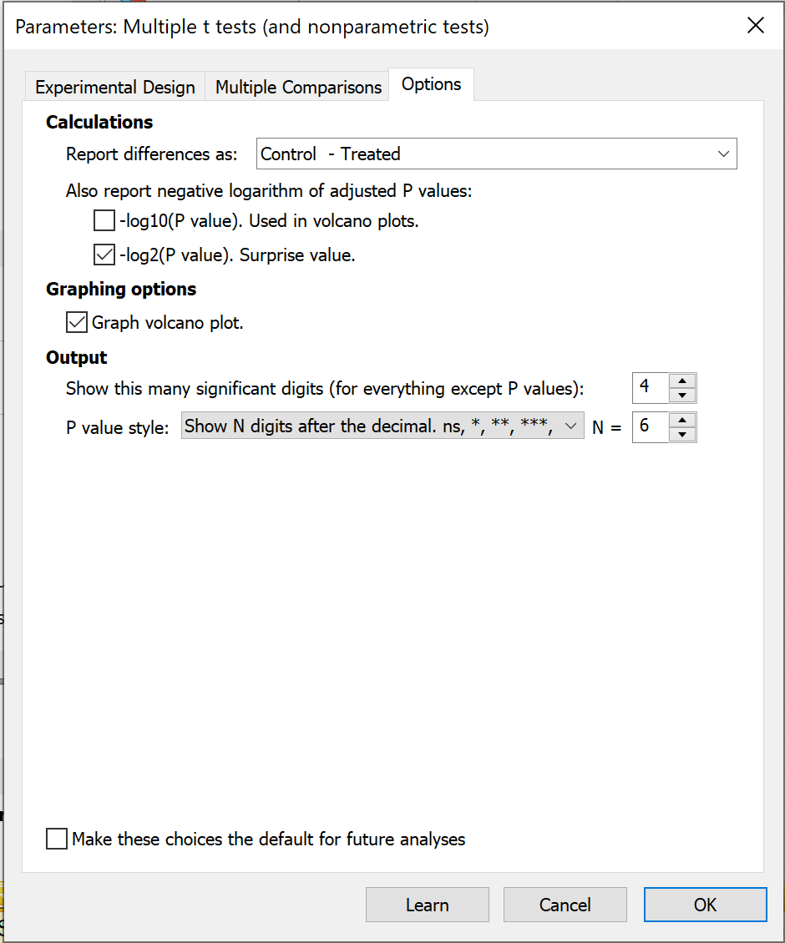Increase significant digits with up arrow
The width and height of the screenshot is (785, 943).
[x=682, y=381]
